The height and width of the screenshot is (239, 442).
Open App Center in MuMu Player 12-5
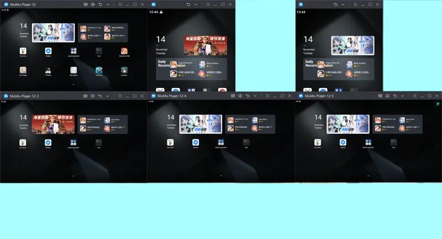tap(318, 143)
